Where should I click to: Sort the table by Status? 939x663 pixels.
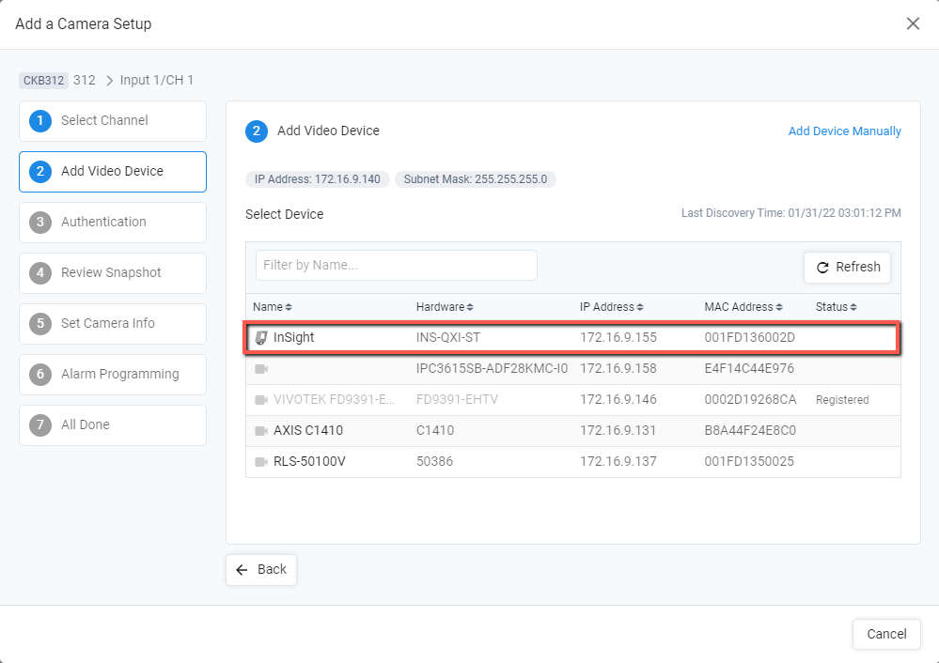click(x=836, y=307)
